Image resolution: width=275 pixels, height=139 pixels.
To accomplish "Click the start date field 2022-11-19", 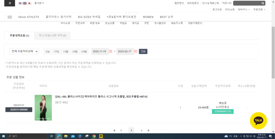I will pos(100,52).
